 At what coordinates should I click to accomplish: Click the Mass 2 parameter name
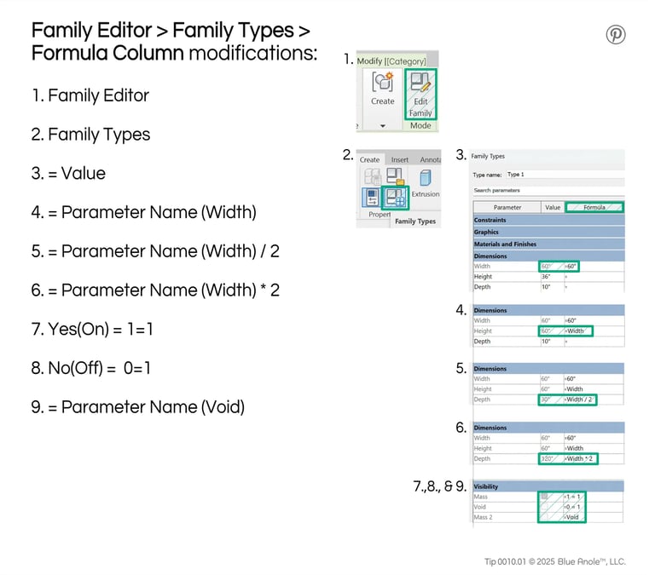pyautogui.click(x=484, y=517)
